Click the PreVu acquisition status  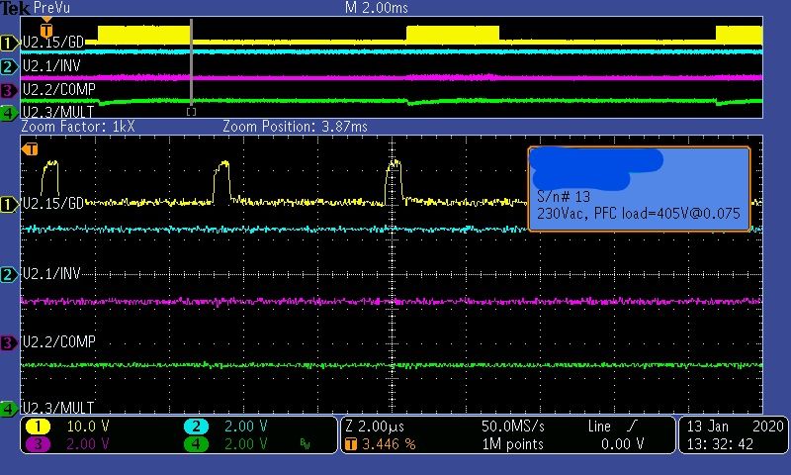tap(51, 8)
